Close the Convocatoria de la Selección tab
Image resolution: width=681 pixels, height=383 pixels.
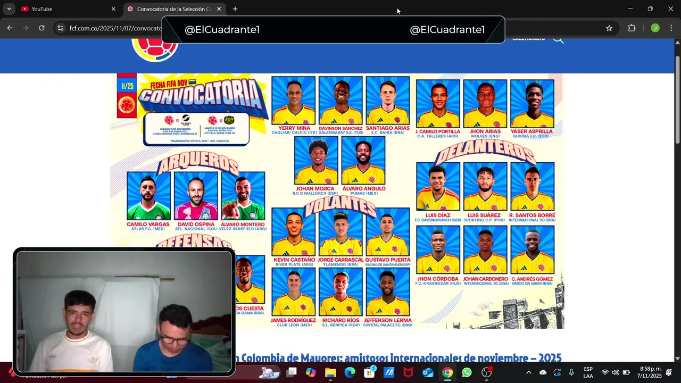(219, 9)
